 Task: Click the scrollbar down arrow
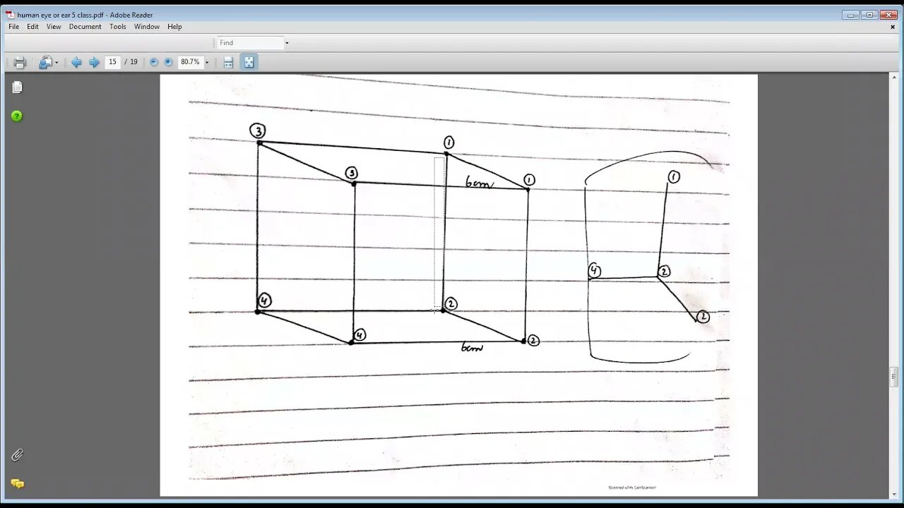pyautogui.click(x=894, y=493)
